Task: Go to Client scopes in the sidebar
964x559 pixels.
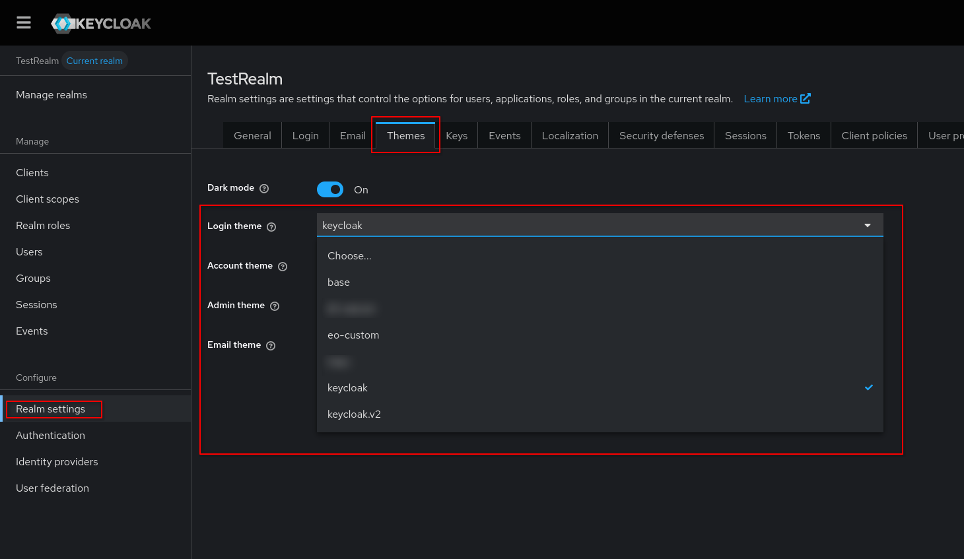Action: click(95, 199)
